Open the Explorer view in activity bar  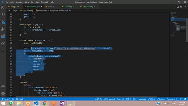(3, 7)
